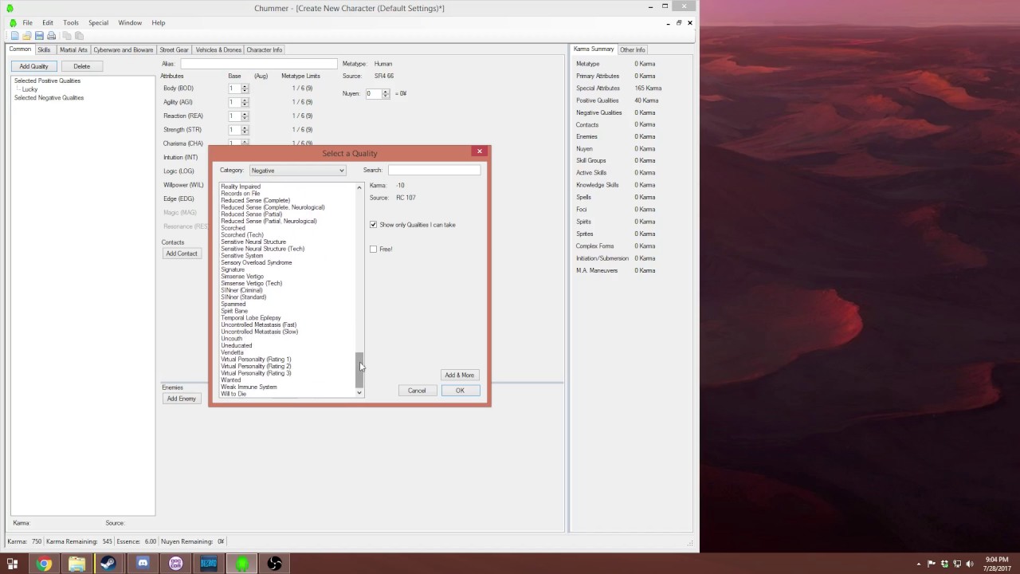Click the Paste toolbar icon
The height and width of the screenshot is (574, 1020).
tap(79, 36)
